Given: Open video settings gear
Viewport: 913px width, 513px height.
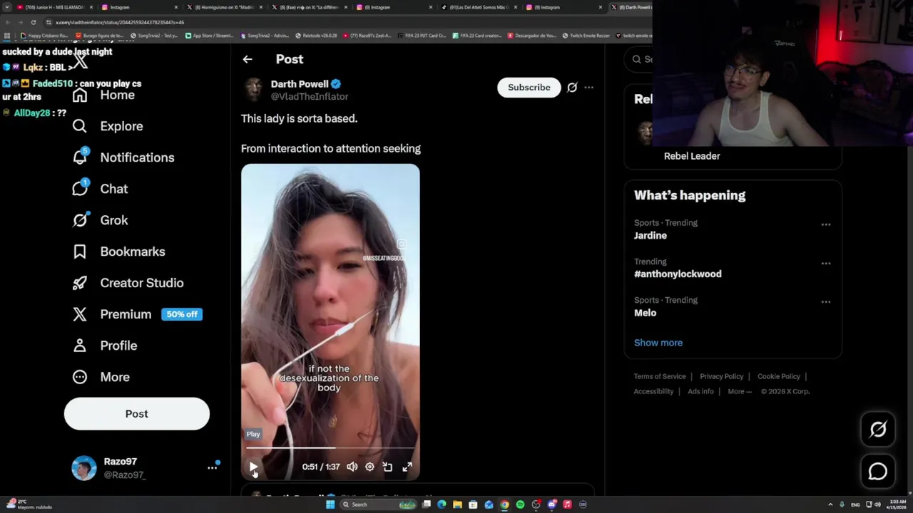Looking at the screenshot, I should click(369, 467).
